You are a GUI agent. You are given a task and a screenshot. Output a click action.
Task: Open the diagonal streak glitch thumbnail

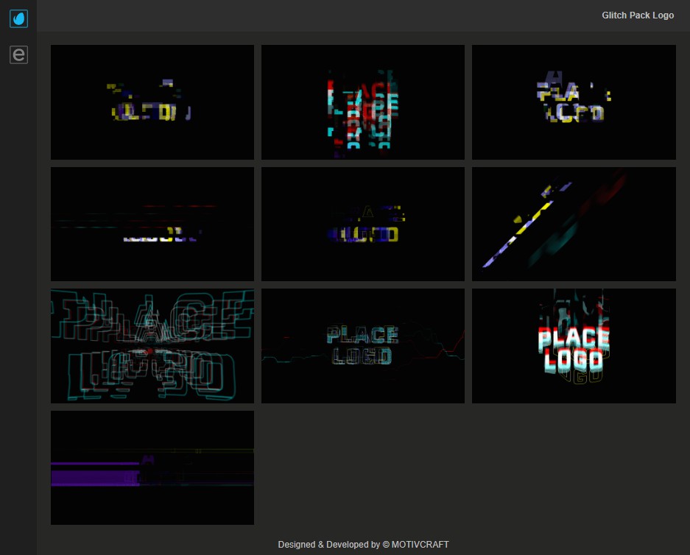[574, 224]
